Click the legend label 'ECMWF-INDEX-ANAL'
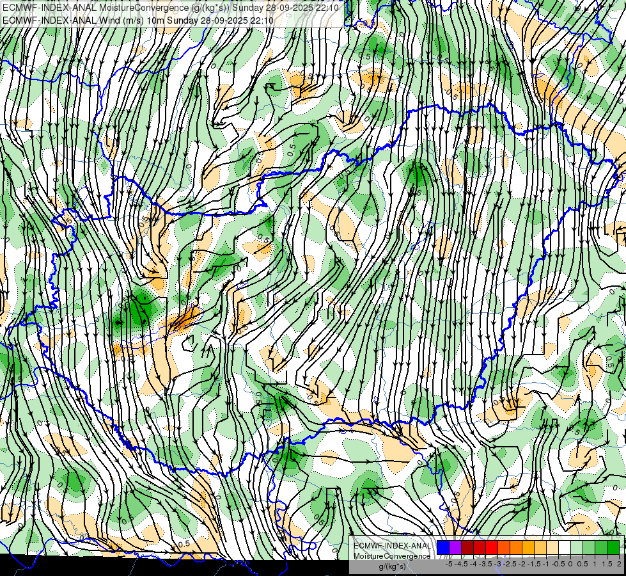626x576 pixels. 393,546
